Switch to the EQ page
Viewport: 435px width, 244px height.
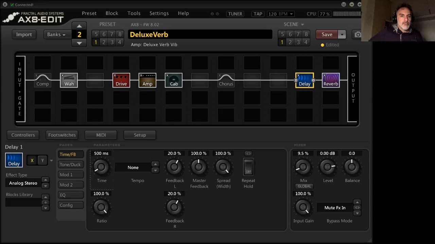pyautogui.click(x=71, y=195)
